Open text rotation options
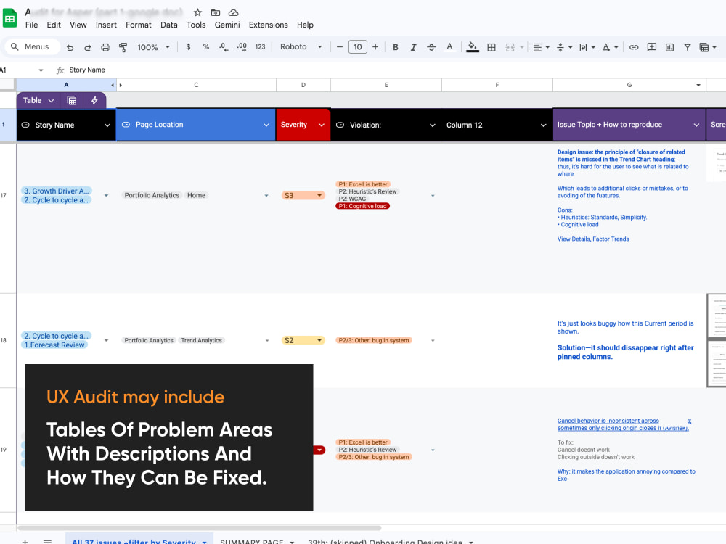 (x=611, y=47)
